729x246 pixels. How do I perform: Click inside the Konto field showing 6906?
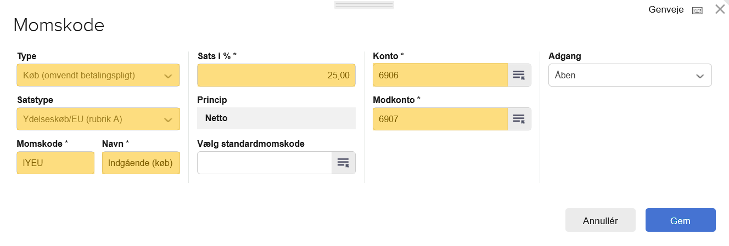tap(440, 75)
